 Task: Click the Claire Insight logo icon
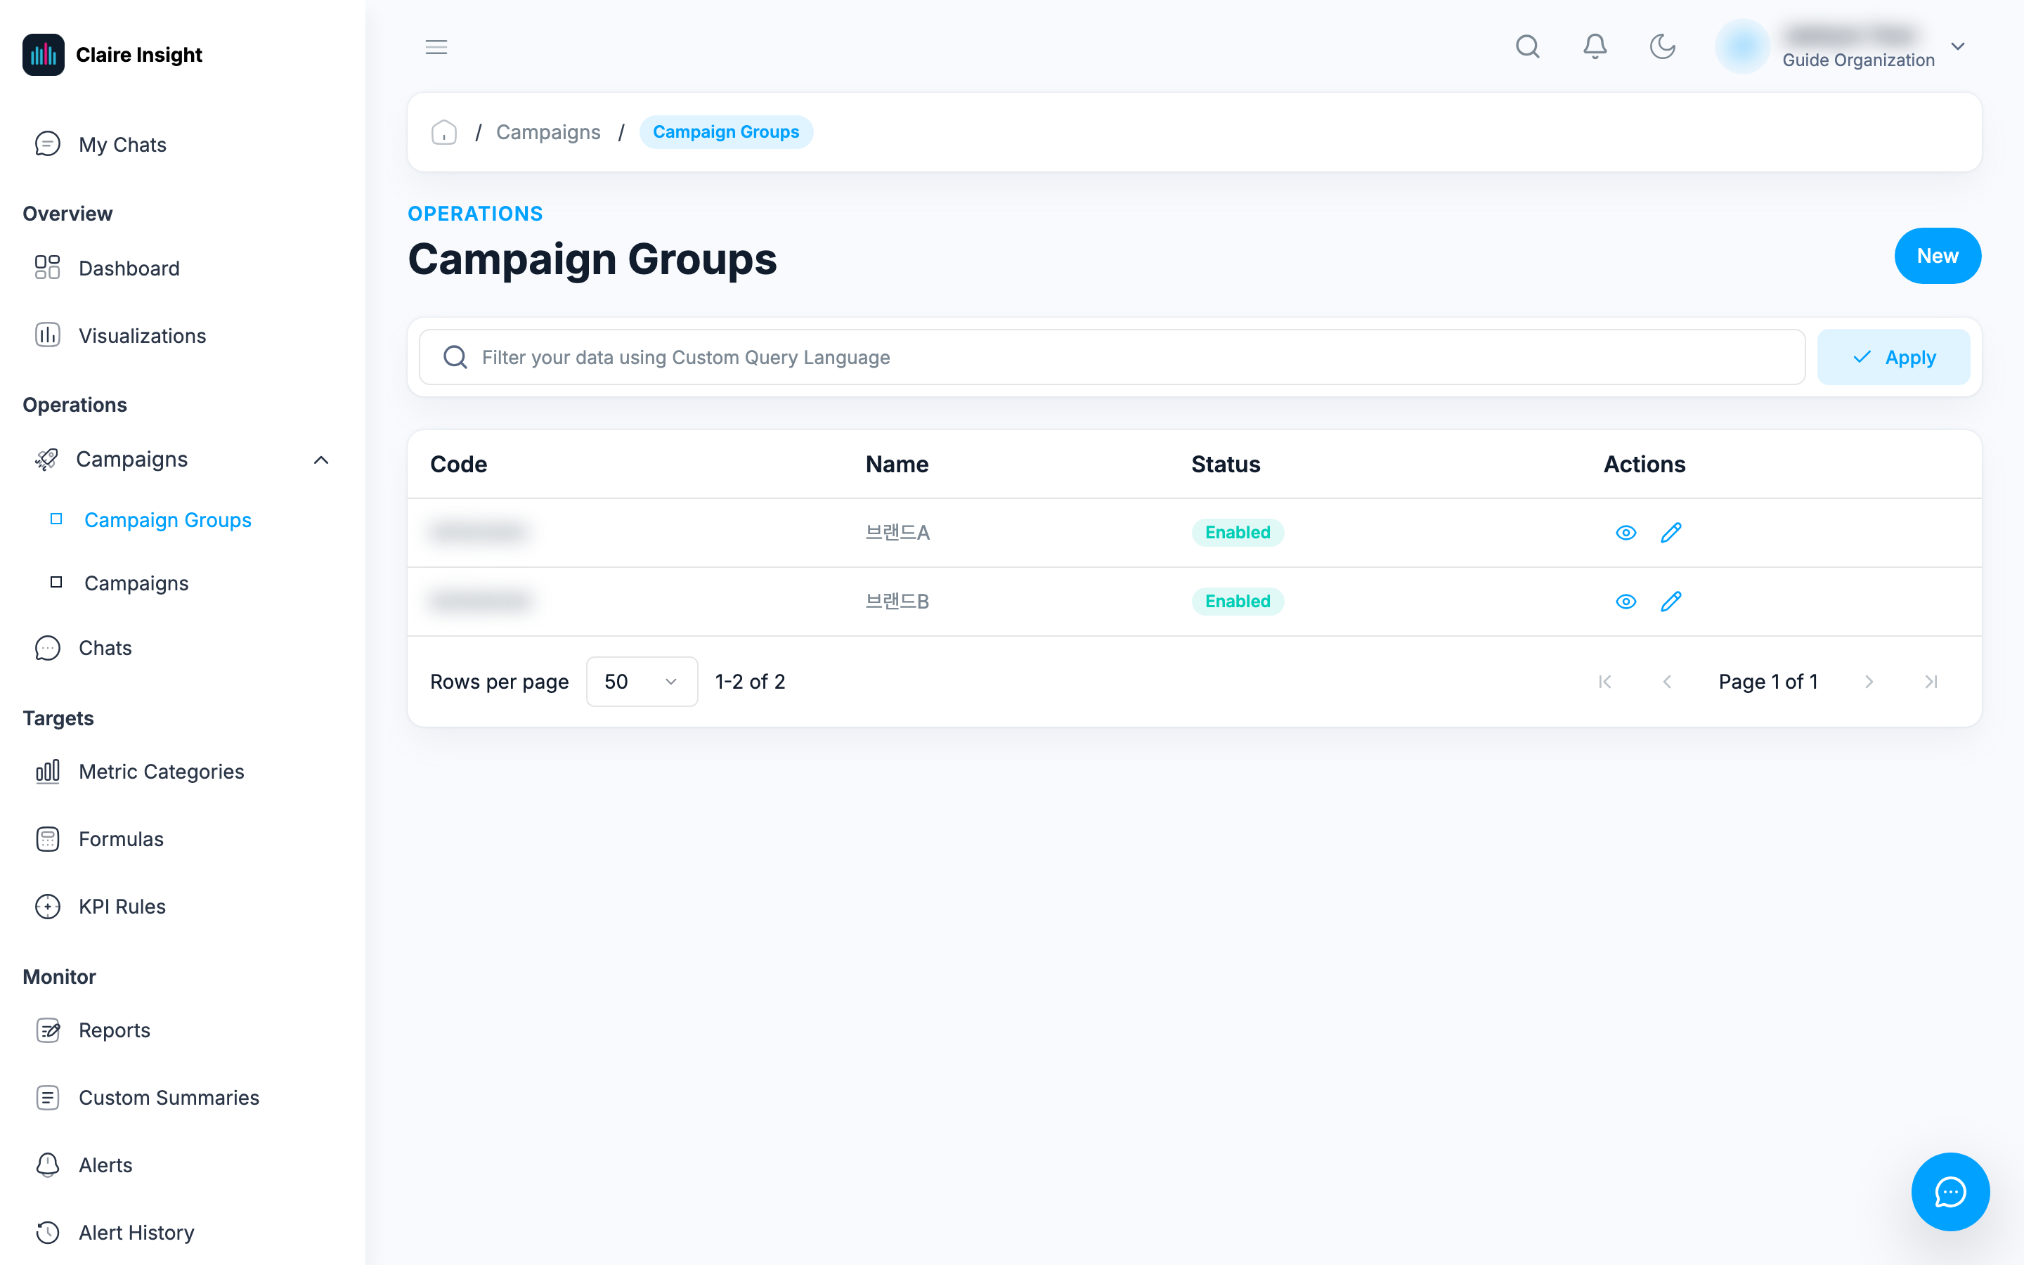(44, 54)
